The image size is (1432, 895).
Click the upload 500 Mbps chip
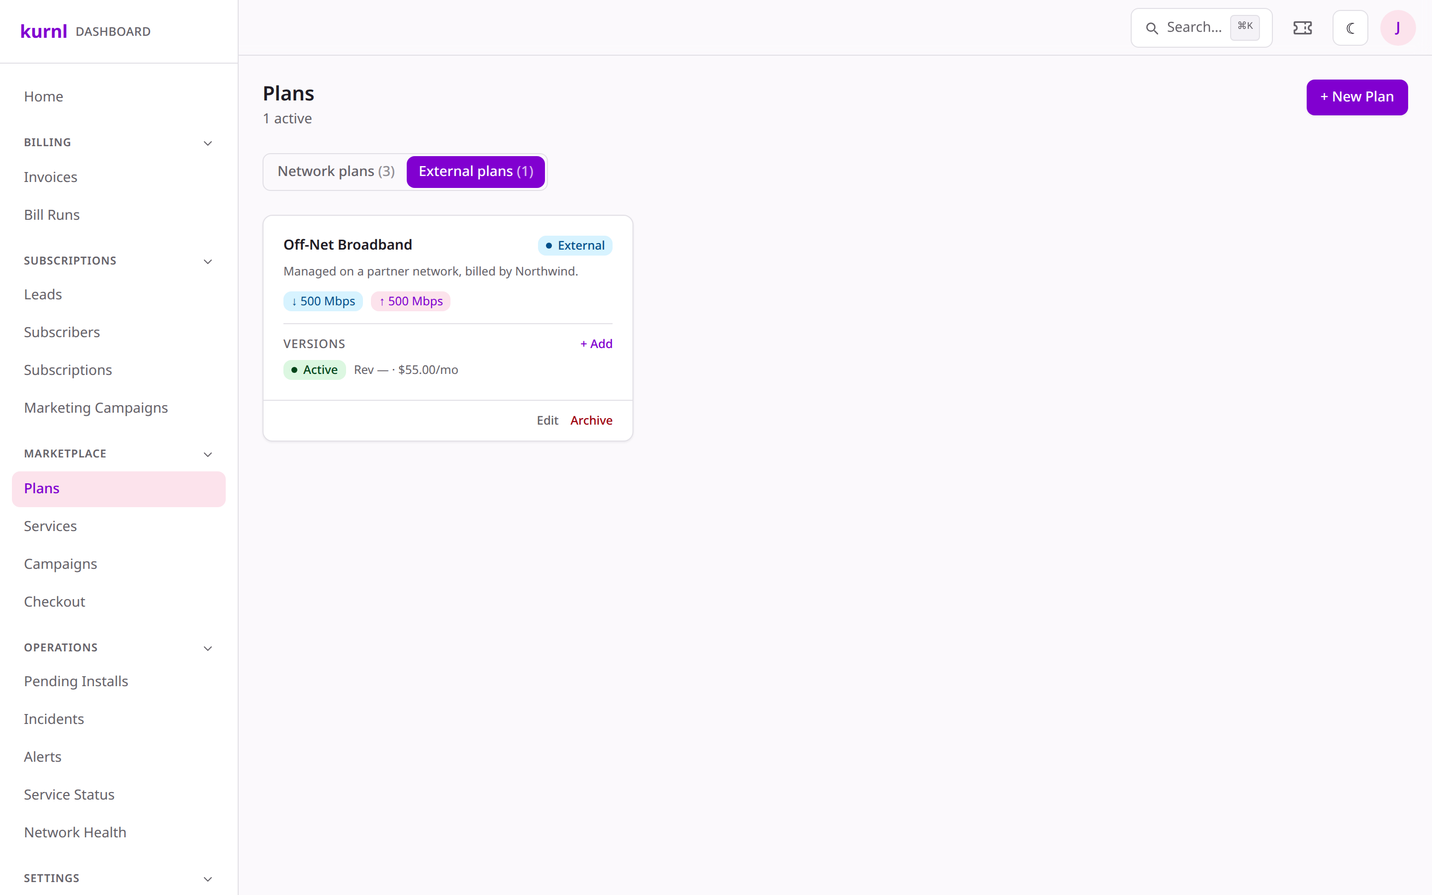411,301
